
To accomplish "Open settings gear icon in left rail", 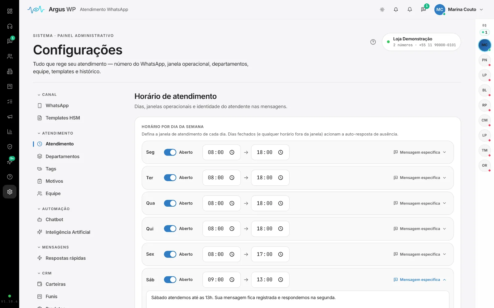I will [x=10, y=192].
